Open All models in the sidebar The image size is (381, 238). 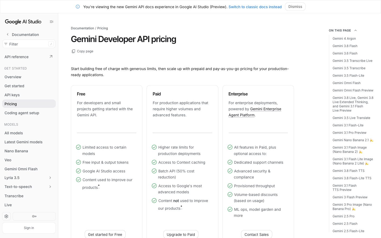29,133
